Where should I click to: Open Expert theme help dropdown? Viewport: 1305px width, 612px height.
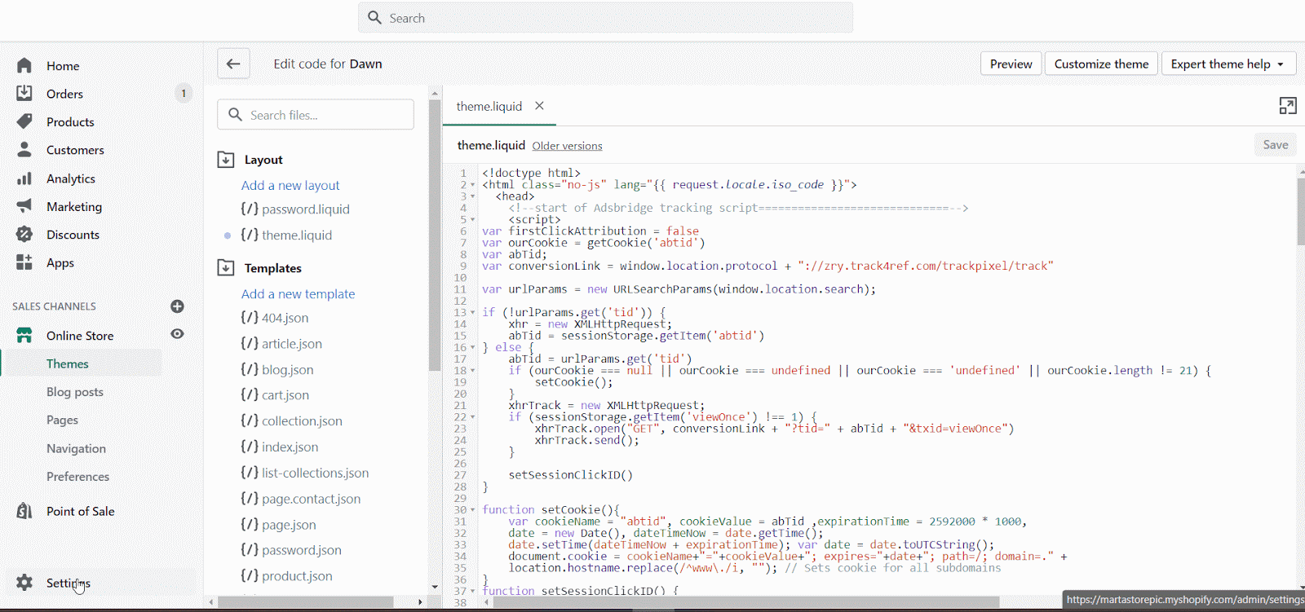pyautogui.click(x=1228, y=64)
